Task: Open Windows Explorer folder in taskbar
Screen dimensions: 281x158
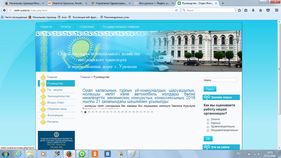Action: click(x=30, y=154)
